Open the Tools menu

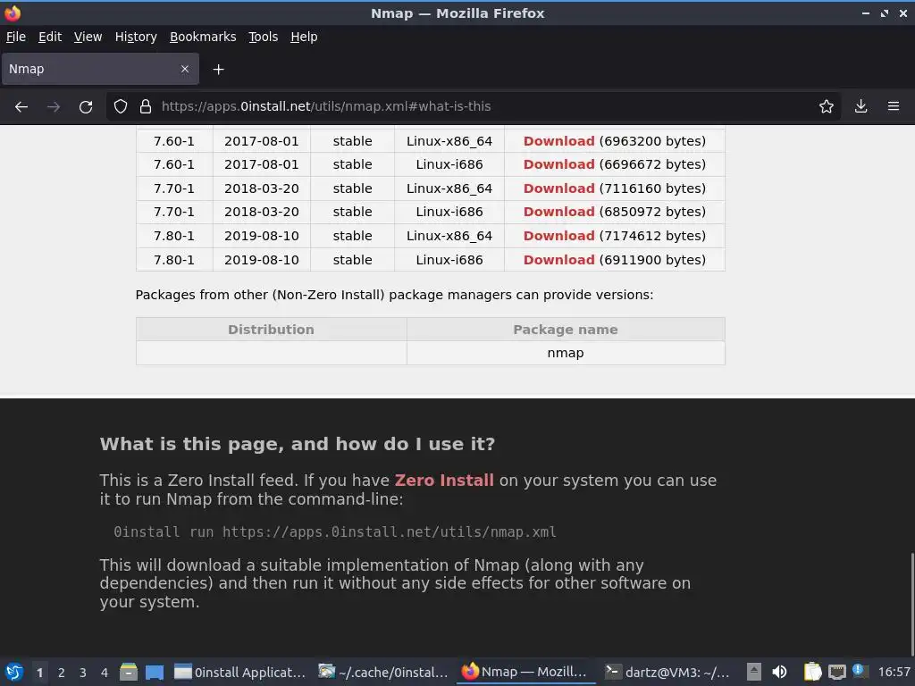point(264,37)
